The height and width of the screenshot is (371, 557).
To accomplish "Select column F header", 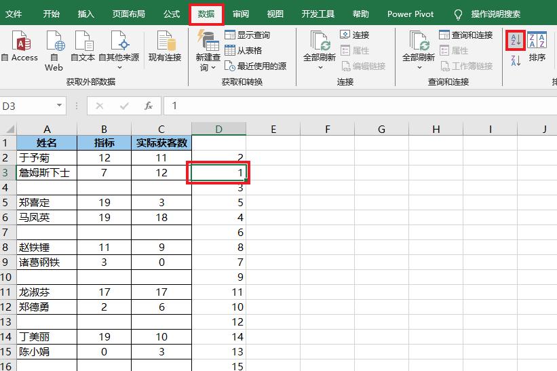I will coord(328,129).
